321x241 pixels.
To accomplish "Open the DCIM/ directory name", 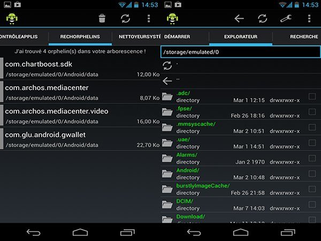I will pos(185,201).
